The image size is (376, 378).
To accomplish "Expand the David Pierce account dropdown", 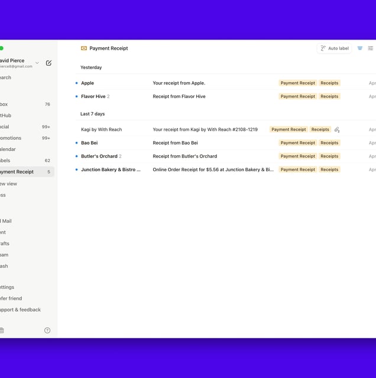I will click(x=37, y=63).
